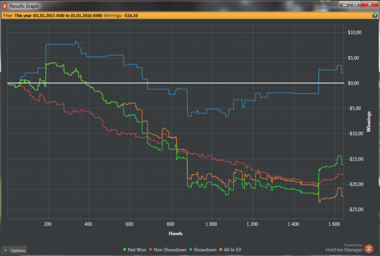The height and width of the screenshot is (256, 380).
Task: Close the Results Graph window
Action: (369, 4)
